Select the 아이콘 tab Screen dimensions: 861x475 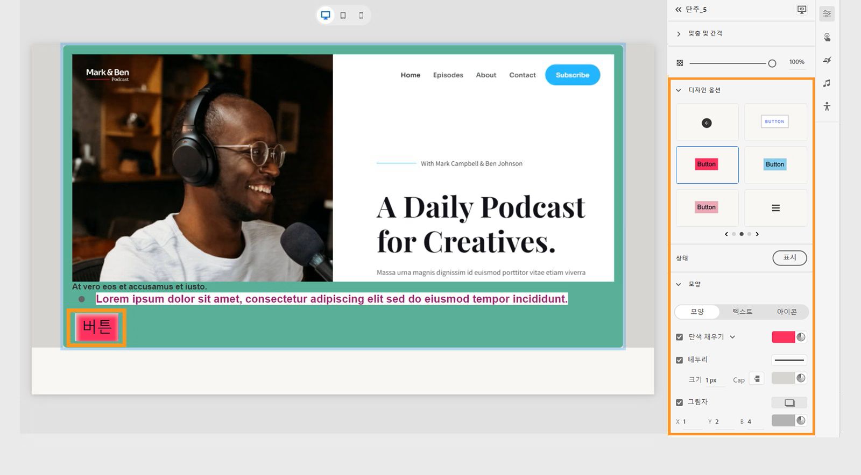coord(787,312)
